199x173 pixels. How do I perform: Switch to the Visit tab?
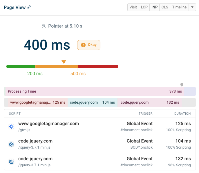point(133,7)
